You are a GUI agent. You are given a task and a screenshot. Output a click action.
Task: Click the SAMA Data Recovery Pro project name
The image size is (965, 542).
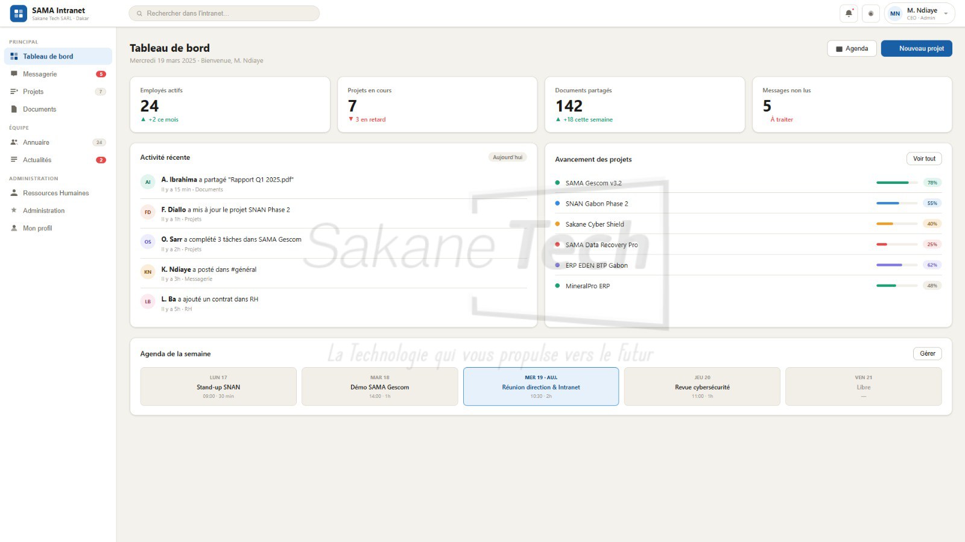601,245
